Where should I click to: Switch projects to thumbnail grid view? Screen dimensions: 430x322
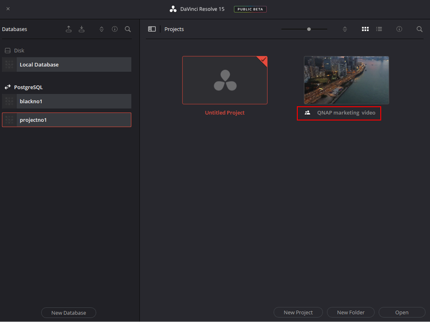pyautogui.click(x=365, y=29)
